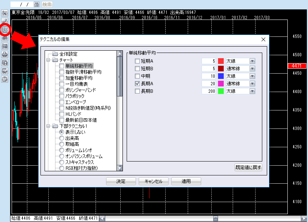The height and width of the screenshot is (222, 308).
Task: Select 全体設定 in the settings tree
Action: [x=68, y=54]
